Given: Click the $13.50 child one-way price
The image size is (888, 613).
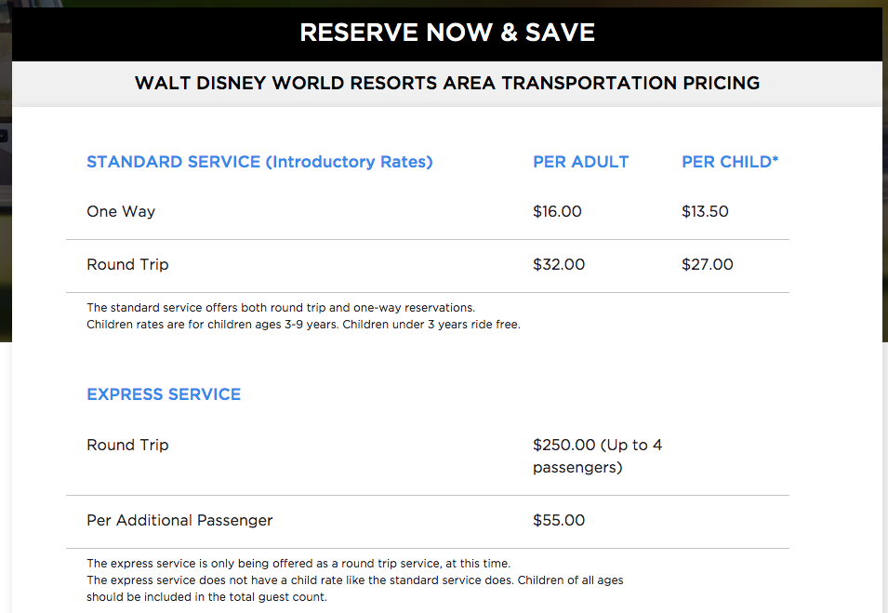Looking at the screenshot, I should (705, 211).
